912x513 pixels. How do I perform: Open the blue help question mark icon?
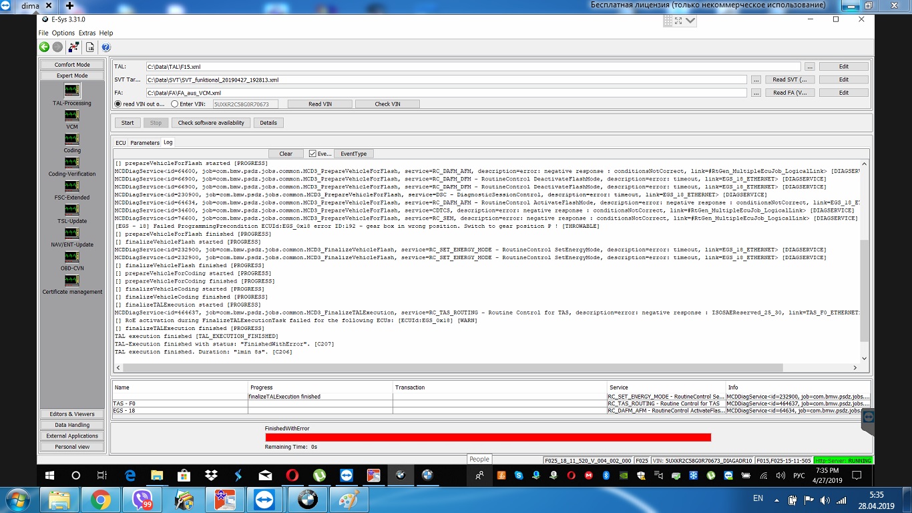[x=105, y=47]
